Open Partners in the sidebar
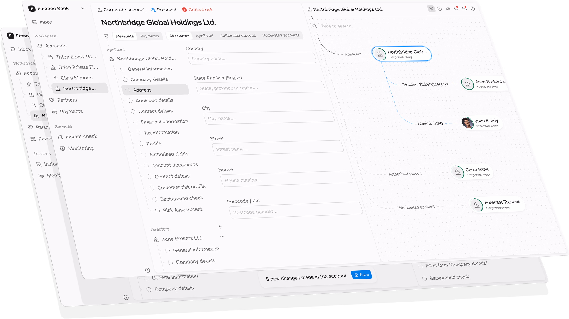The image size is (569, 319). pyautogui.click(x=63, y=100)
